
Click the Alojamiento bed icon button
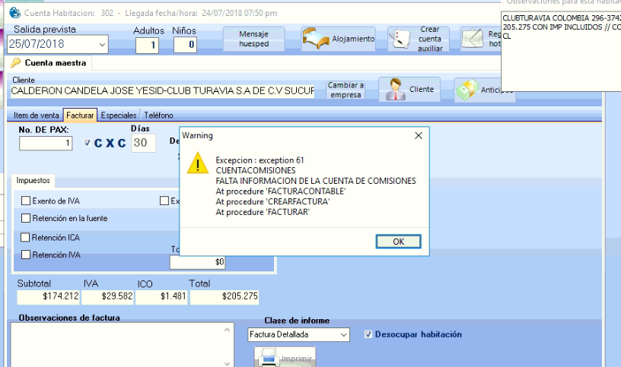(315, 39)
